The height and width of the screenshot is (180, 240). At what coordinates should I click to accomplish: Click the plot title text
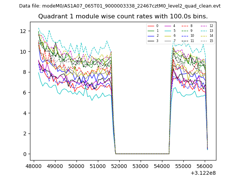pos(123,16)
